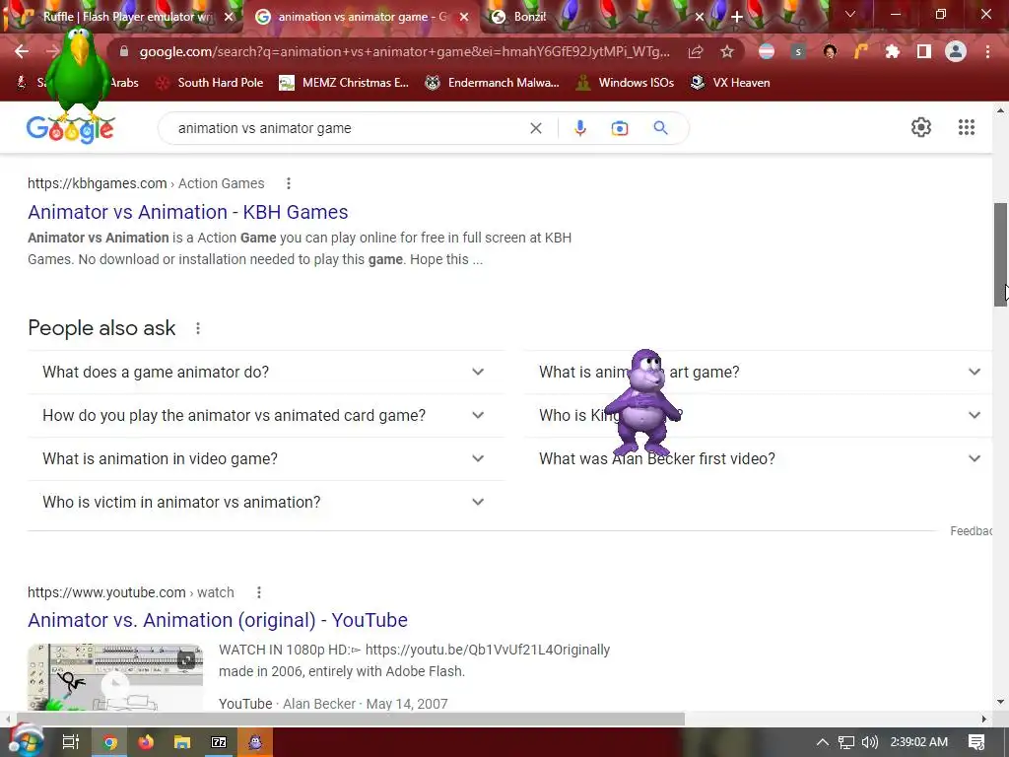Bookmark this page with the star icon
The image size is (1009, 757).
[727, 51]
